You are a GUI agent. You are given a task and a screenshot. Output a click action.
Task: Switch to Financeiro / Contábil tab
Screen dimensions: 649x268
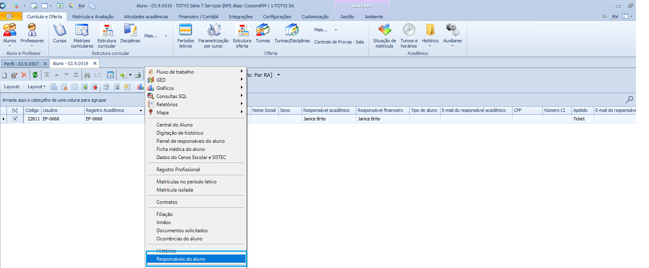point(198,17)
